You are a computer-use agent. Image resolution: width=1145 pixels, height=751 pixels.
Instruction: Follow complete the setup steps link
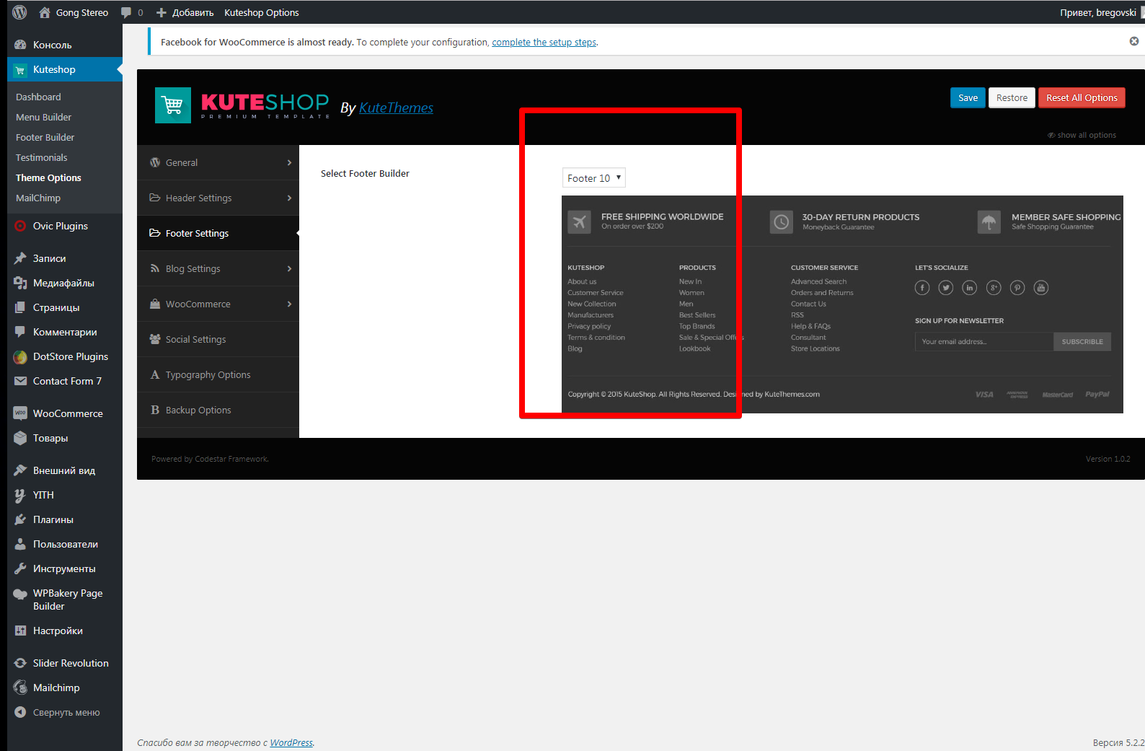click(544, 43)
